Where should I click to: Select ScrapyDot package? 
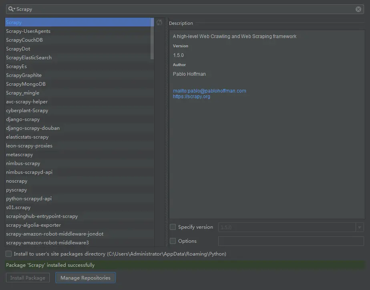80,49
